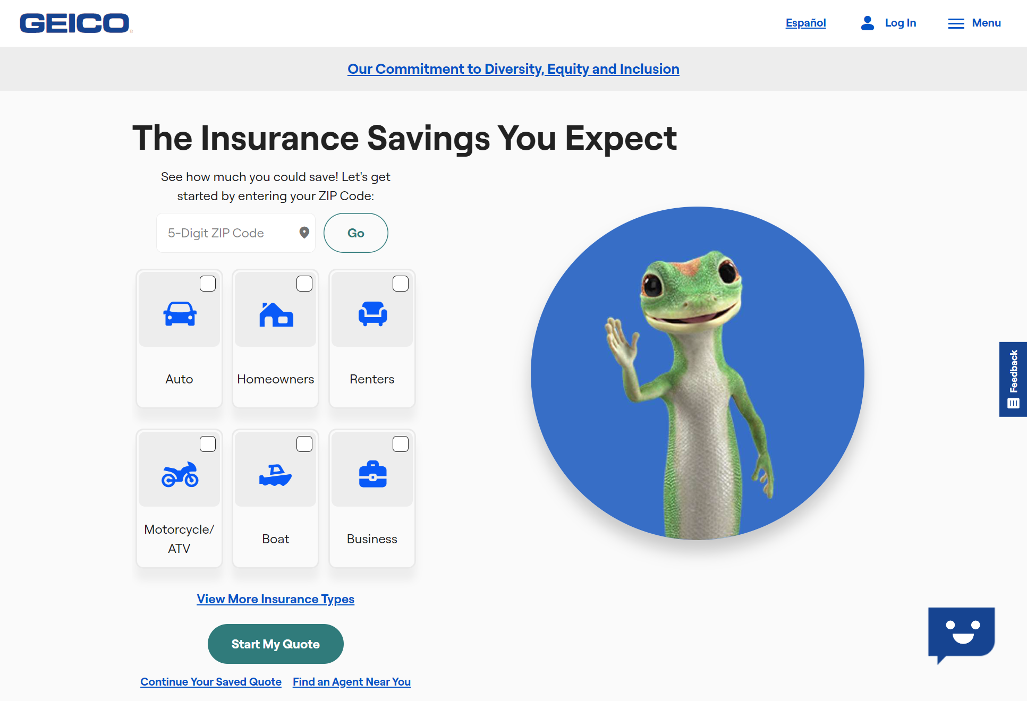Open the hamburger Menu navigation
The width and height of the screenshot is (1027, 701).
974,23
